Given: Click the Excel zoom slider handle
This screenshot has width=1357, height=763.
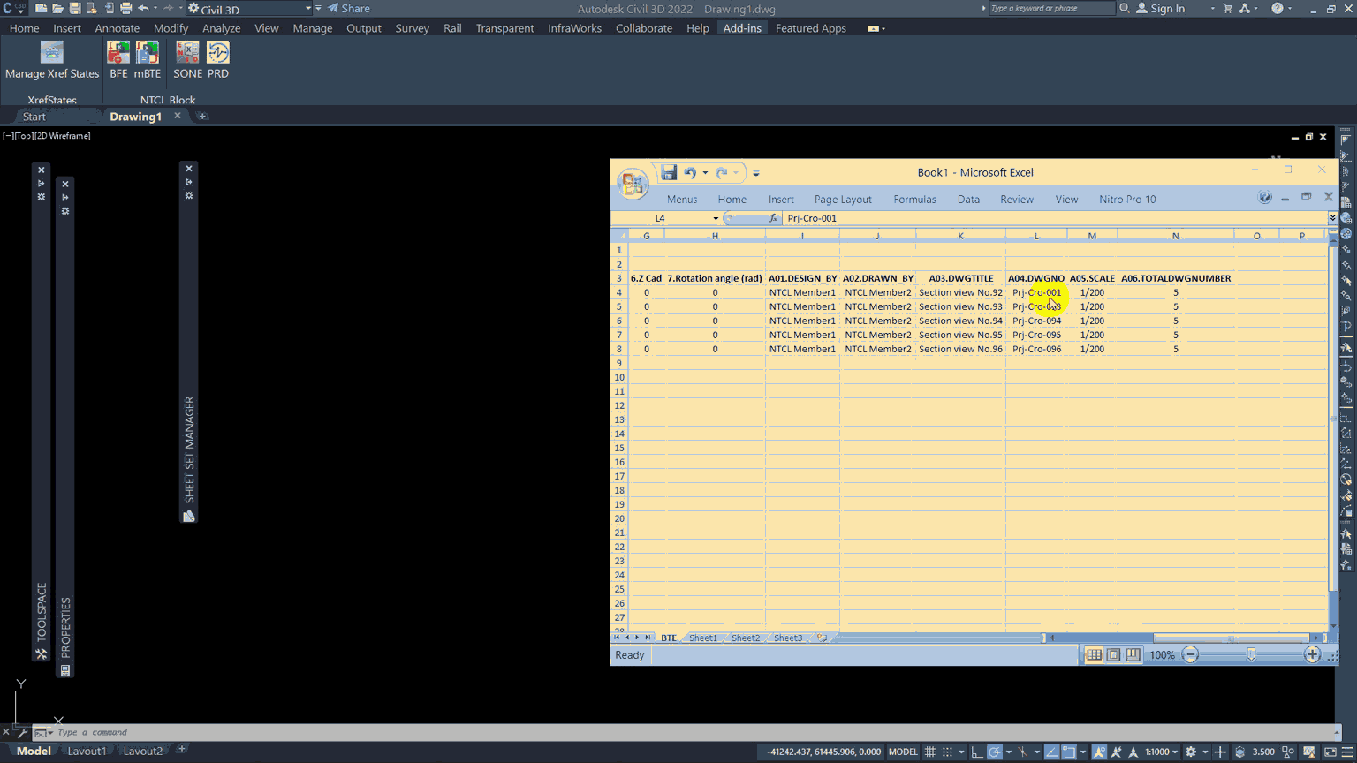Looking at the screenshot, I should tap(1251, 654).
